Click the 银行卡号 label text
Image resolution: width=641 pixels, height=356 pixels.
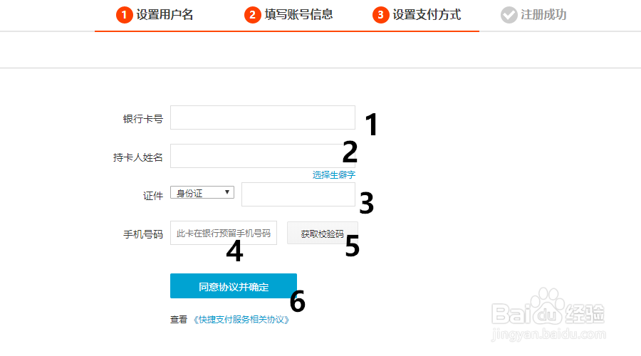click(143, 119)
